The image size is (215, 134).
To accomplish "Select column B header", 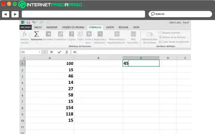I will click(98, 58).
